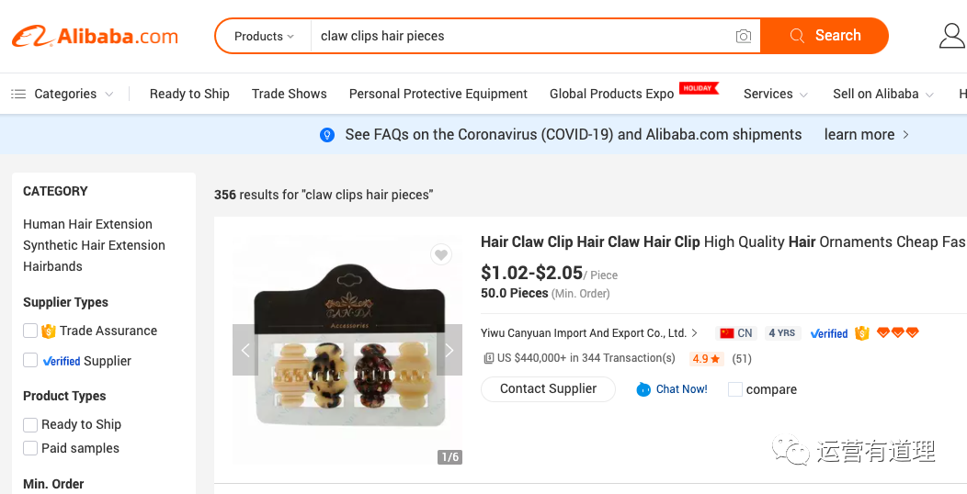Tick the Ready to Ship checkbox
Viewport: 967px width, 494px height.
click(x=30, y=424)
